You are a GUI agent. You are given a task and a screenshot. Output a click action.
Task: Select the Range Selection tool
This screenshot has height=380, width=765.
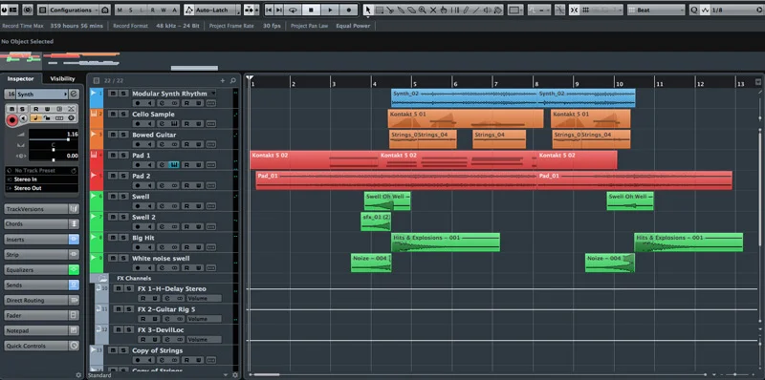(379, 10)
